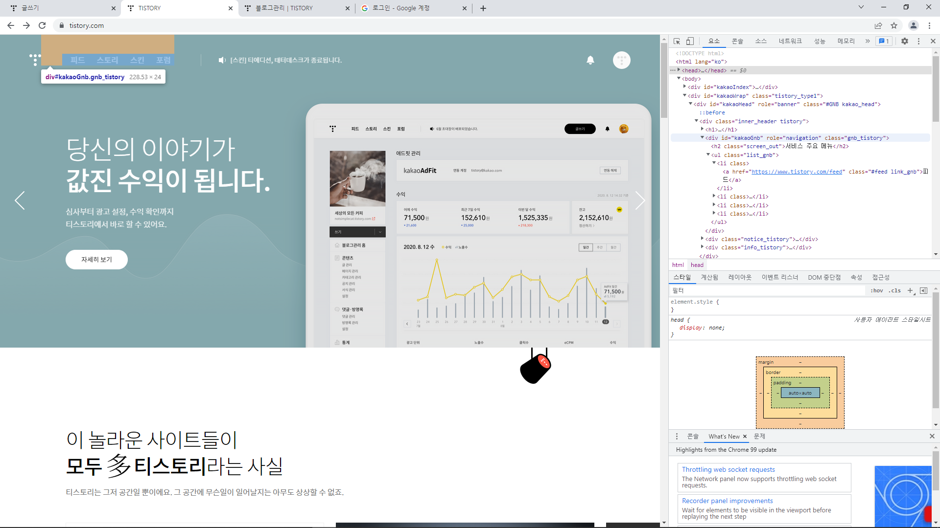Click the share page icon in the address bar
940x528 pixels.
pyautogui.click(x=878, y=25)
